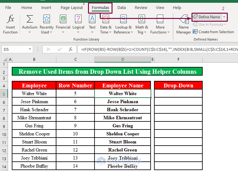Expand the Use in Formula dropdown

225,24
